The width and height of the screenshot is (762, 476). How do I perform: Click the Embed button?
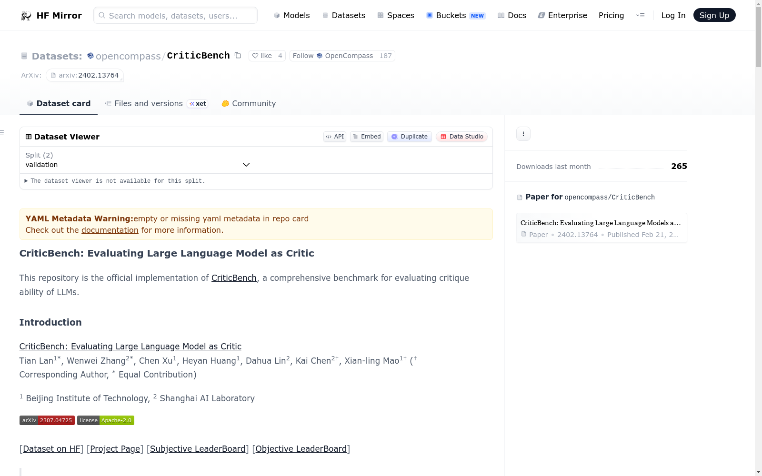coord(367,137)
